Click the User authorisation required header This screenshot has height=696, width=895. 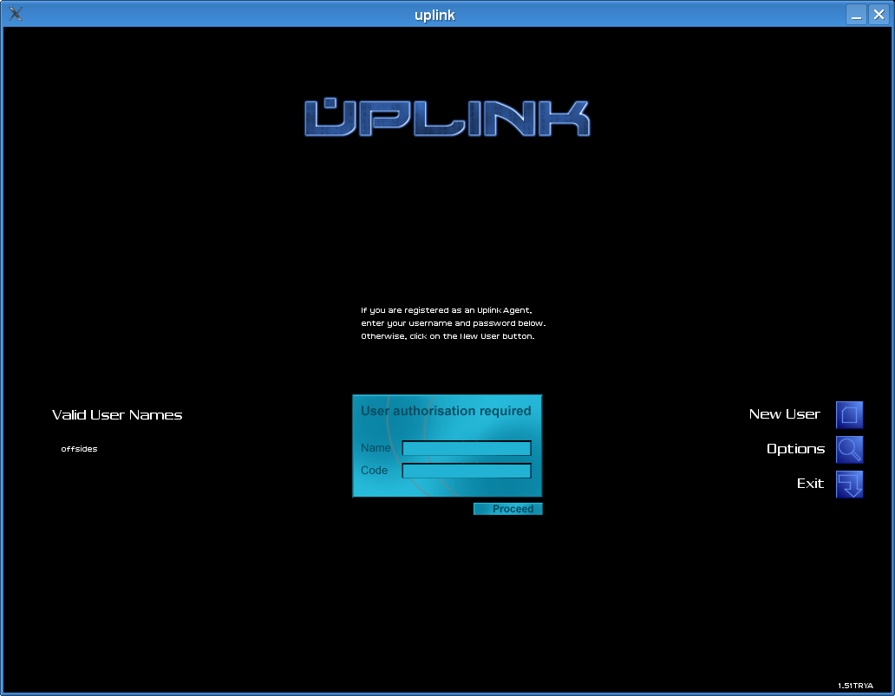coord(446,411)
